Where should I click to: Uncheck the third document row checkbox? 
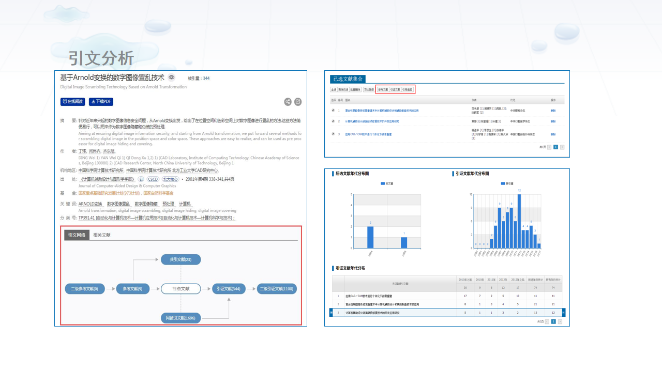333,134
